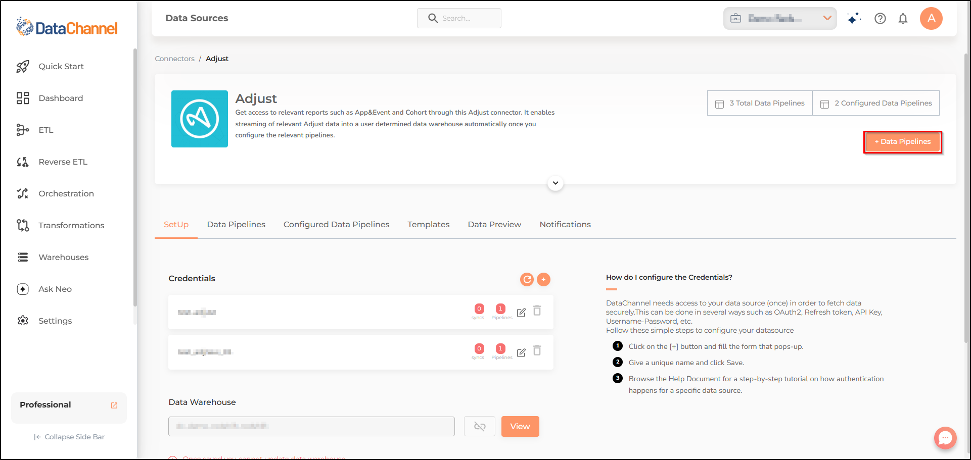
Task: Click the Professional plan card
Action: 69,407
